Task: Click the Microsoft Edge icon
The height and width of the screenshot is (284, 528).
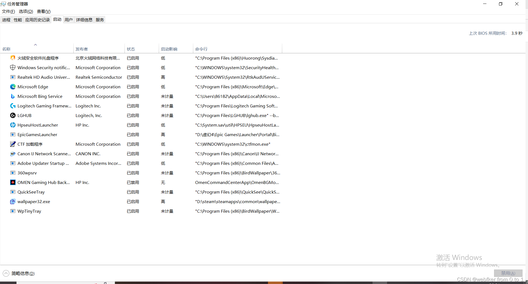Action: (13, 87)
